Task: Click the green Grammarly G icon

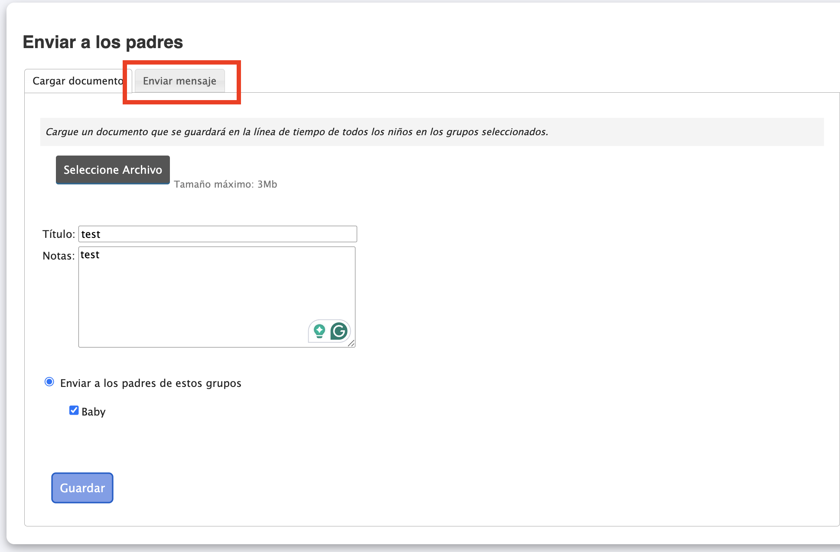Action: point(339,331)
